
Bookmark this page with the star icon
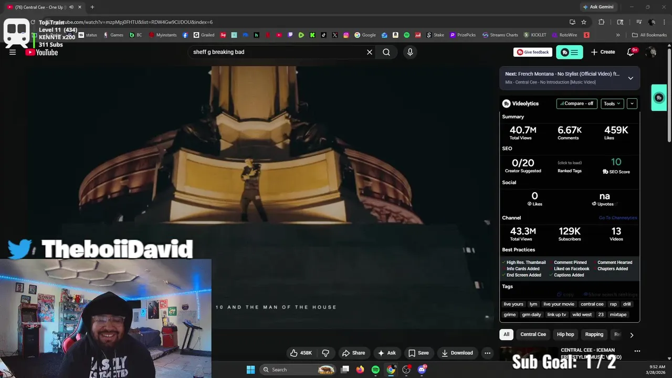pyautogui.click(x=584, y=22)
